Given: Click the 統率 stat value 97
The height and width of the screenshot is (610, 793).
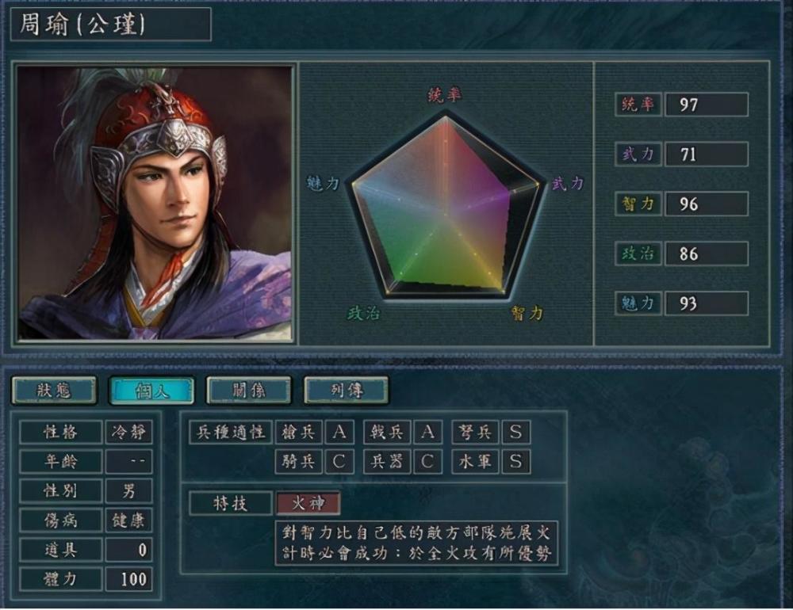Looking at the screenshot, I should tap(706, 105).
